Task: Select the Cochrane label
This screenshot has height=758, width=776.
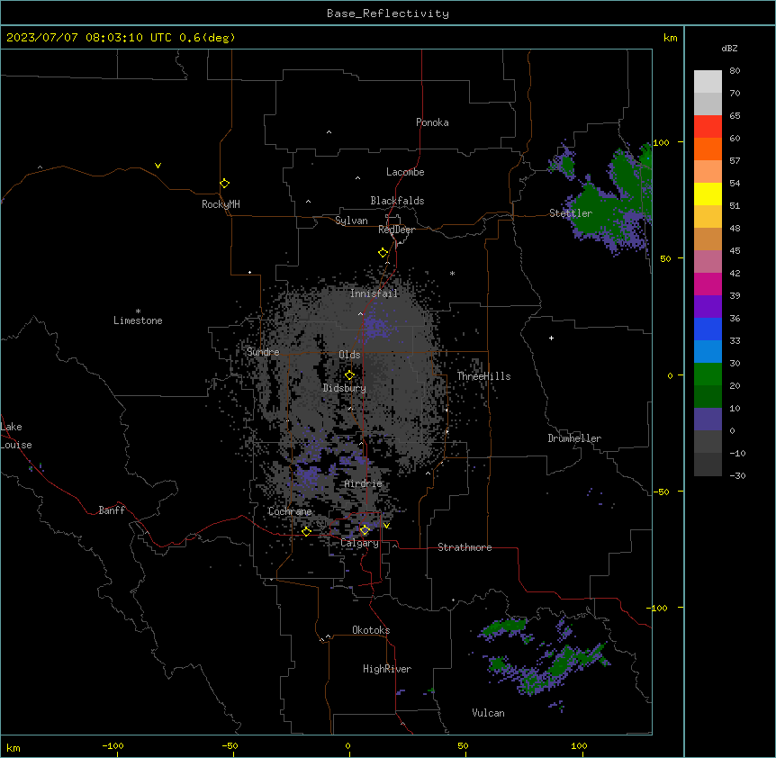Action: click(290, 511)
